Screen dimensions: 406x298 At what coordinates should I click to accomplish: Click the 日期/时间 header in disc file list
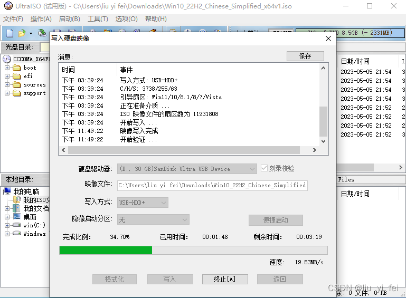(x=355, y=61)
